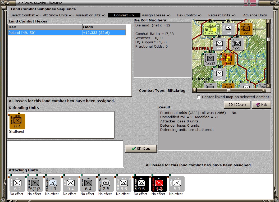Click the von Leeb 5(2)3 HQ on map
Viewport: 279px width, 202px height.
210,59
